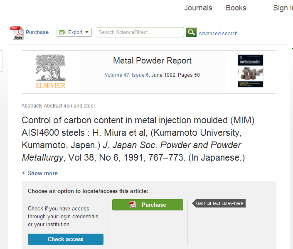This screenshot has width=293, height=249.
Task: Open the Export dropdown
Action: pos(74,32)
